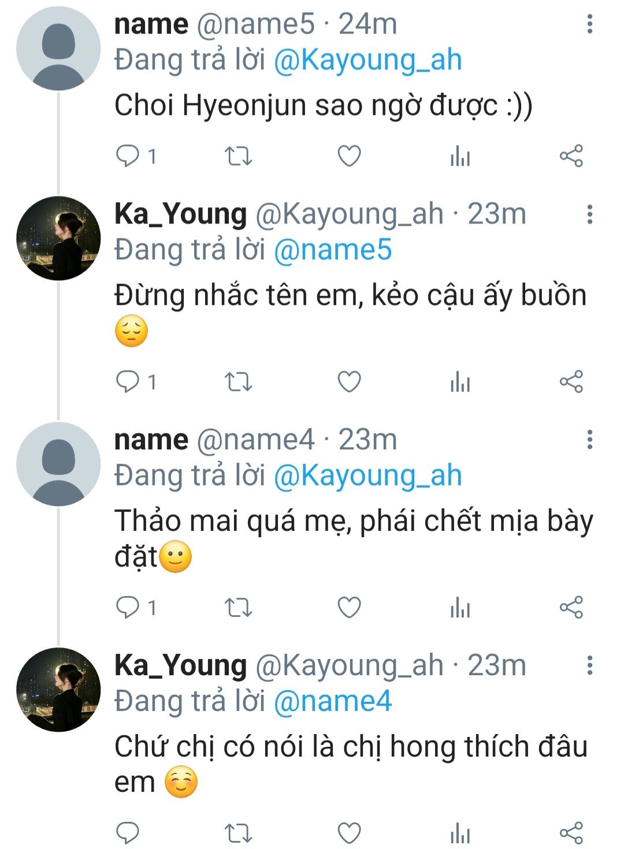Open more options on 'Đừng nhắc tên em' tweet

coord(589,214)
